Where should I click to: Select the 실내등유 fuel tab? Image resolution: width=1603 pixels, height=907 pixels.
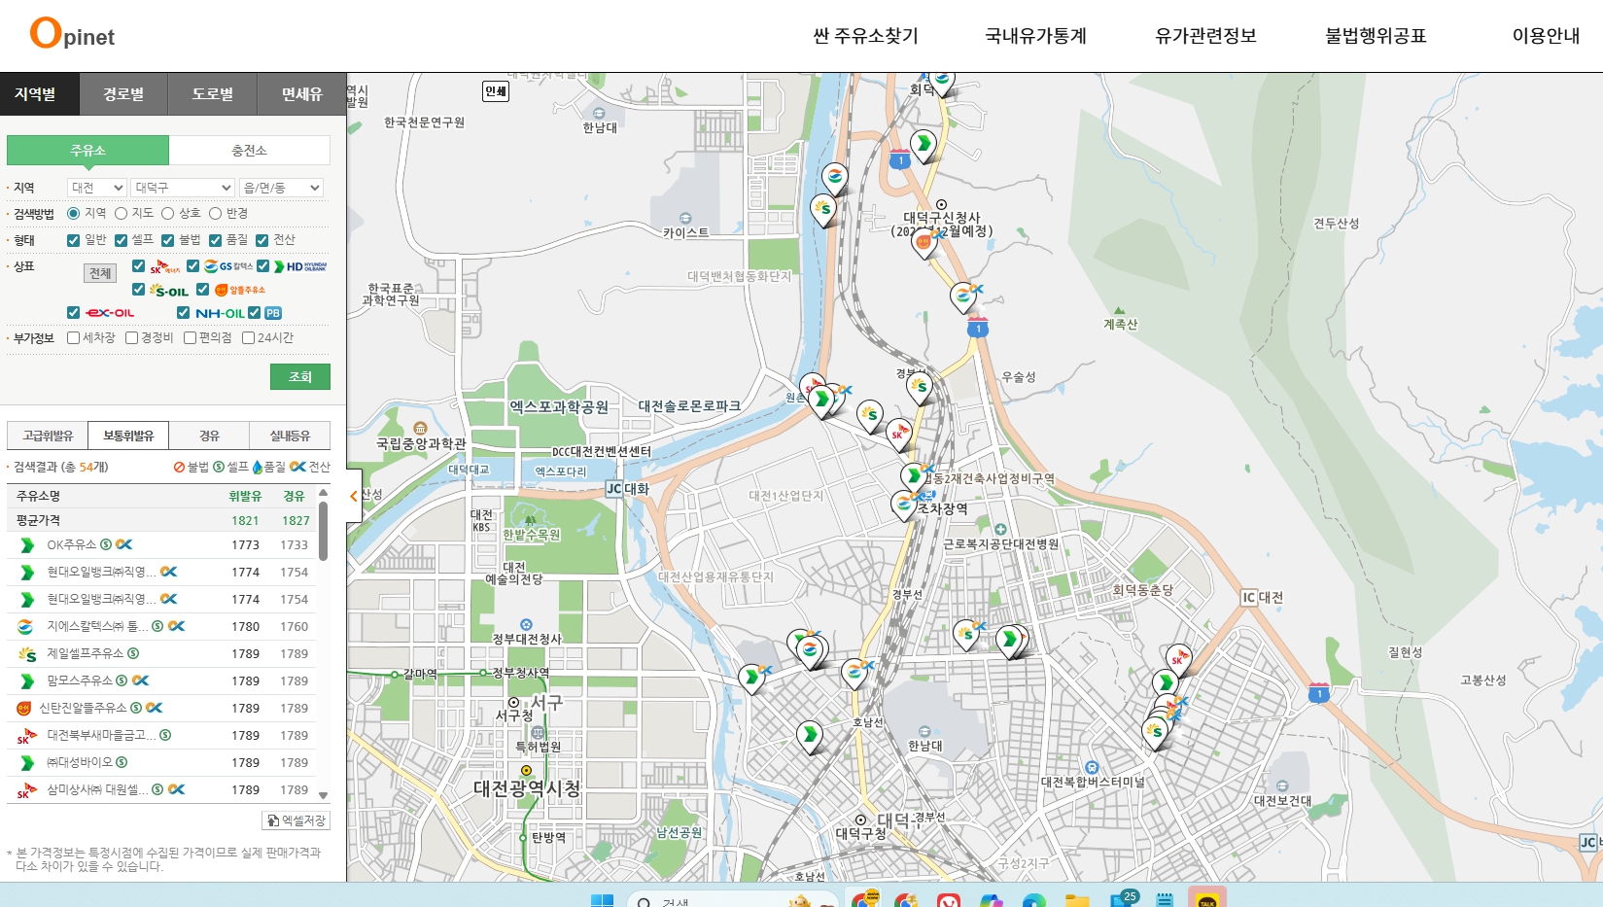coord(290,436)
